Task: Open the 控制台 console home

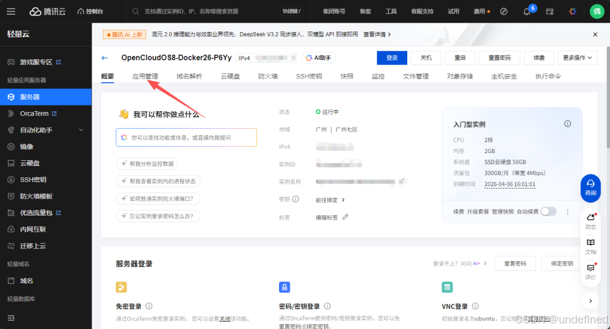Action: (x=90, y=11)
